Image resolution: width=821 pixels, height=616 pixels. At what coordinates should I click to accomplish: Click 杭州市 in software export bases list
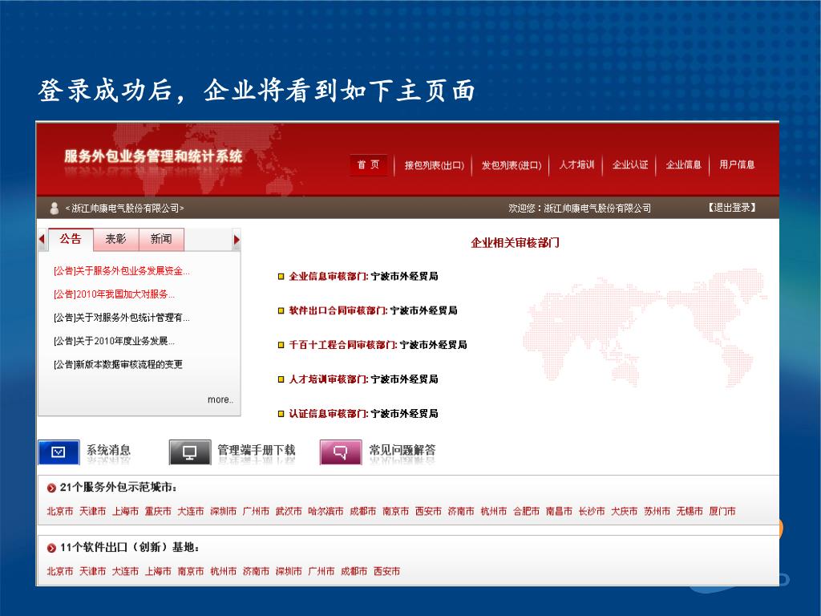(x=224, y=571)
